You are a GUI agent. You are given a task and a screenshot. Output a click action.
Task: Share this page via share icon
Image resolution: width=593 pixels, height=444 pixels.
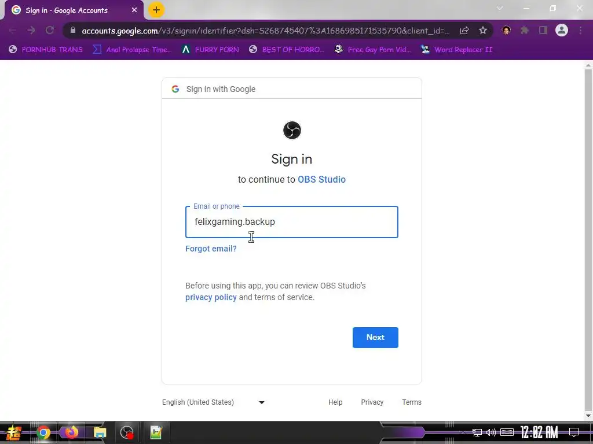(x=464, y=31)
